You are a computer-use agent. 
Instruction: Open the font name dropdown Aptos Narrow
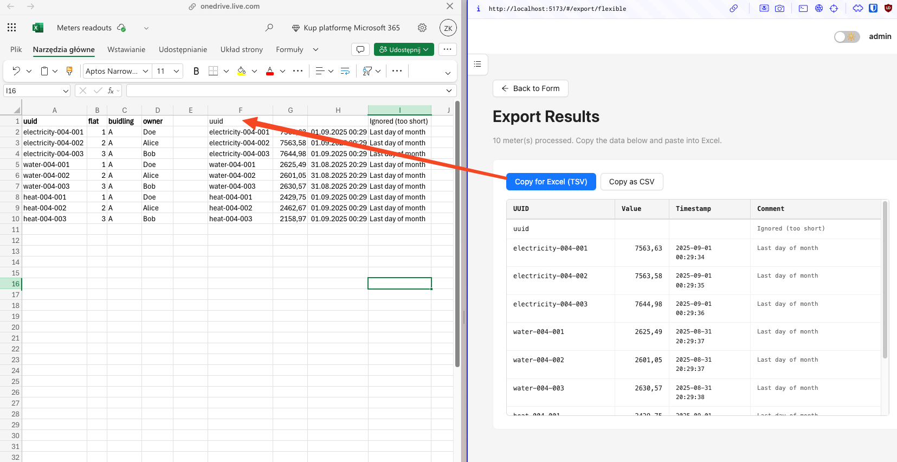pos(117,71)
